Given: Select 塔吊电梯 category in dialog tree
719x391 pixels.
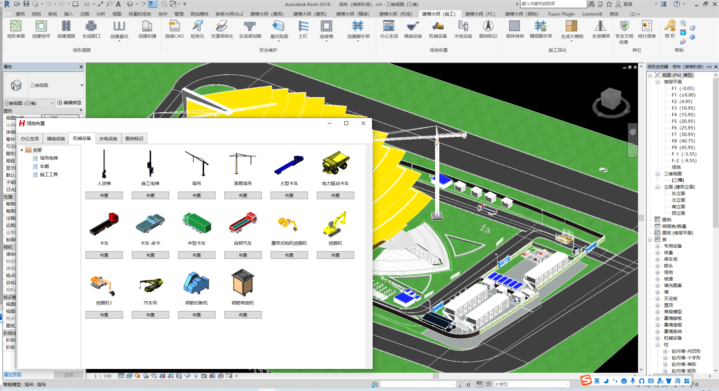Looking at the screenshot, I should tap(49, 158).
